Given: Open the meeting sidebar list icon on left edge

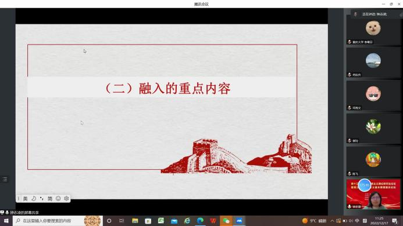Looking at the screenshot, I should pyautogui.click(x=5, y=179).
